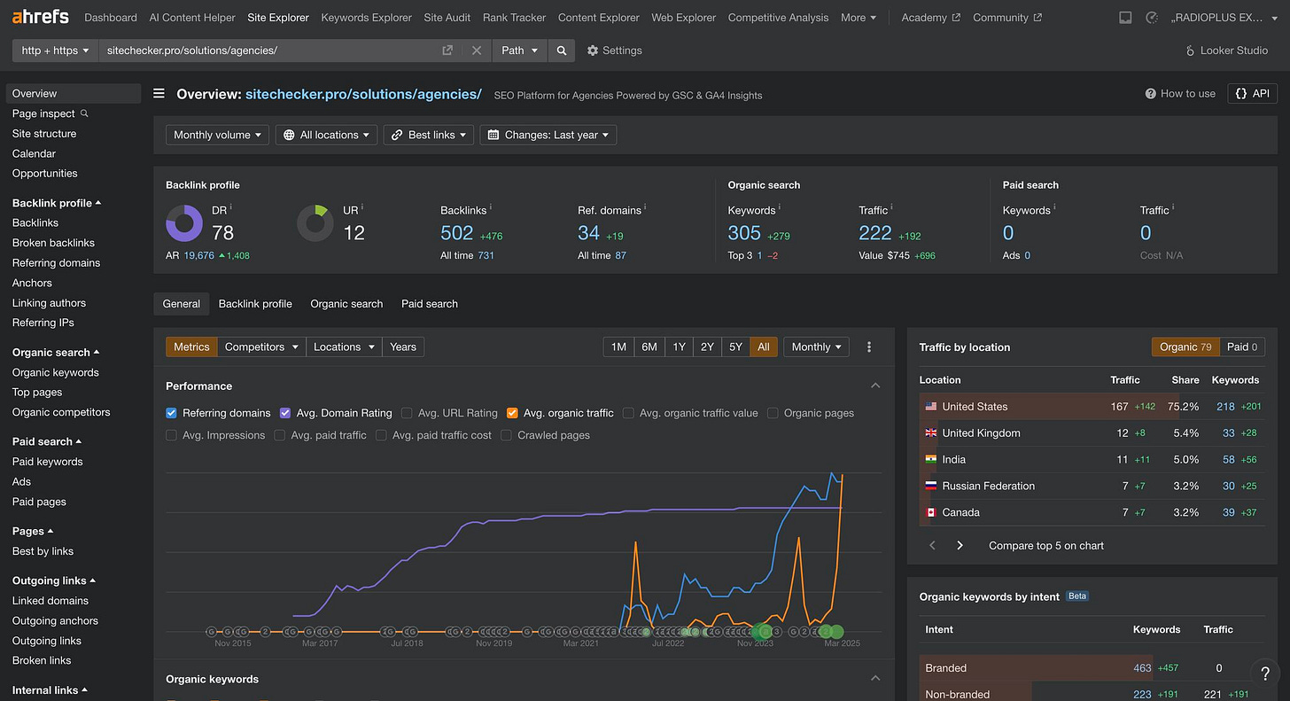Click the Backlinks info icon
Viewport: 1290px width, 701px height.
pos(491,207)
